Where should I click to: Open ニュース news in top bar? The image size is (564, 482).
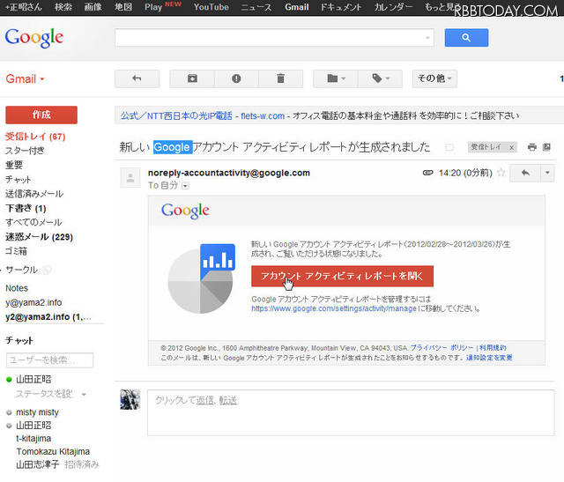pyautogui.click(x=256, y=7)
